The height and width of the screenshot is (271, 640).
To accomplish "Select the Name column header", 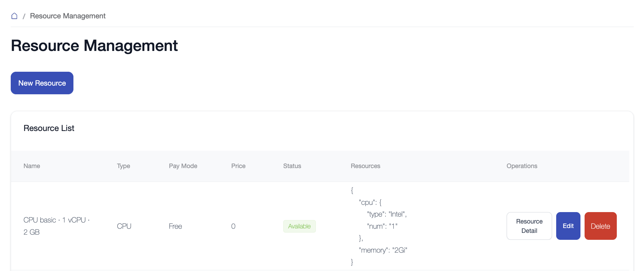I will pyautogui.click(x=32, y=166).
